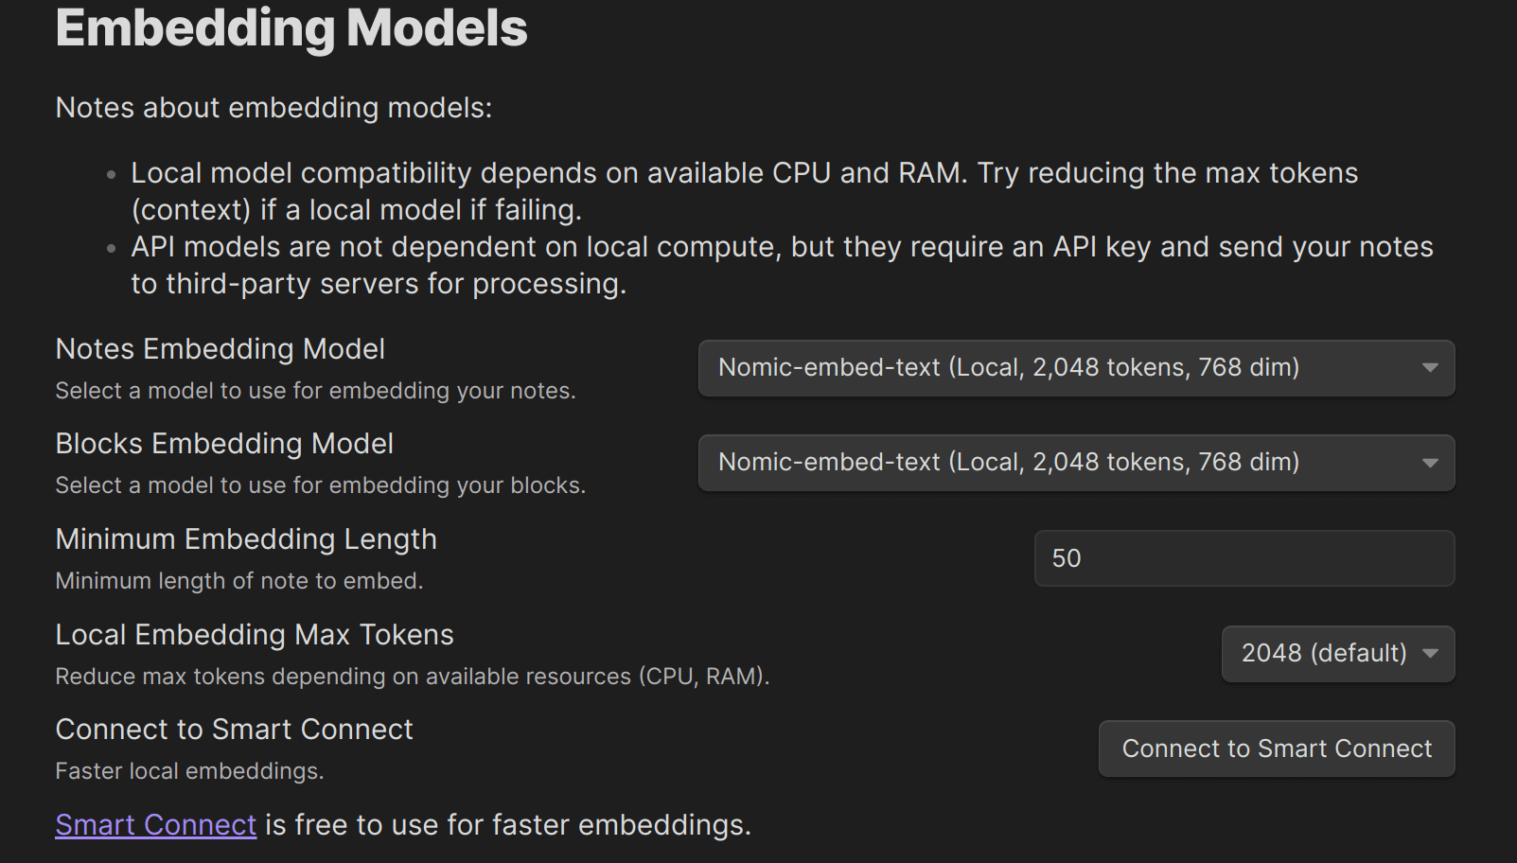Click the Minimum Embedding Length input field

[x=1244, y=558]
